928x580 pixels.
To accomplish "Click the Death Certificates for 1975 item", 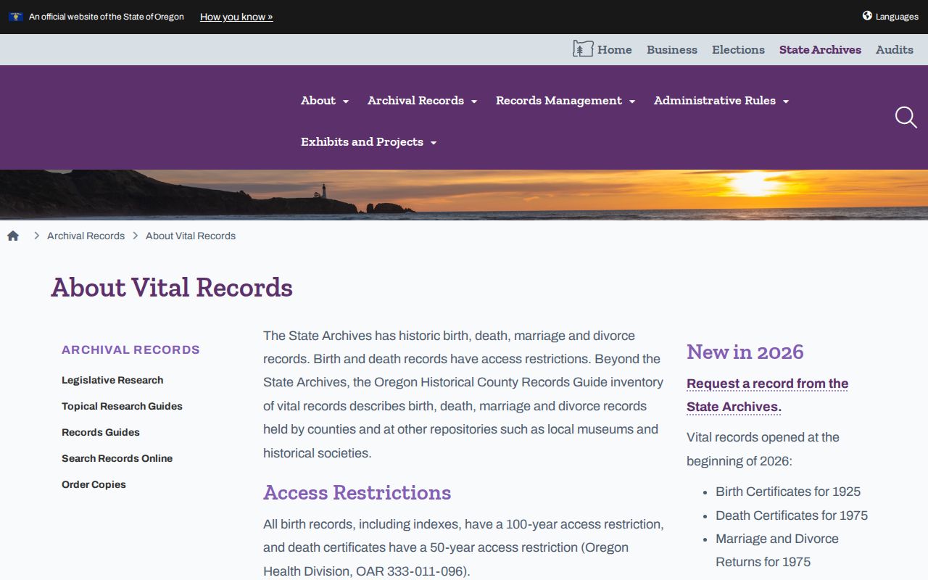I will [x=792, y=515].
